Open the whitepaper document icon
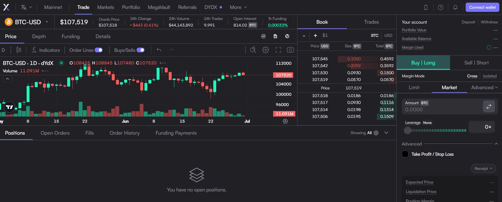The image size is (502, 202). click(x=275, y=36)
